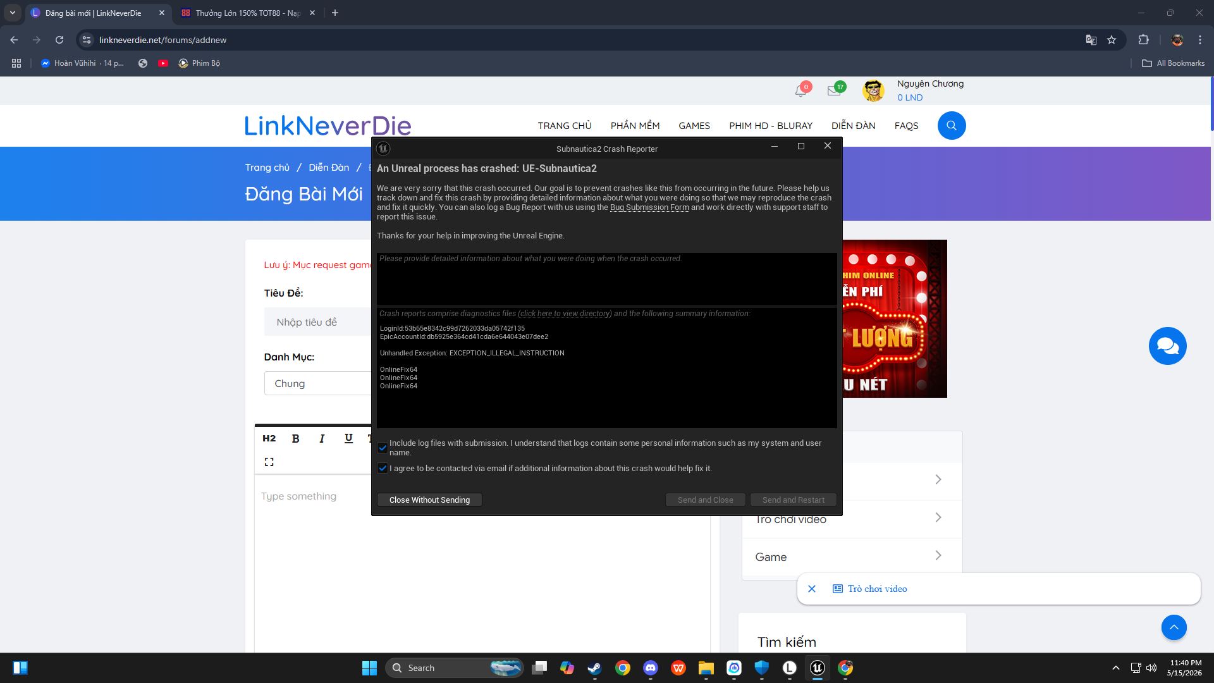The width and height of the screenshot is (1214, 683).
Task: Open the Chrome profile avatar
Action: pos(1177,40)
